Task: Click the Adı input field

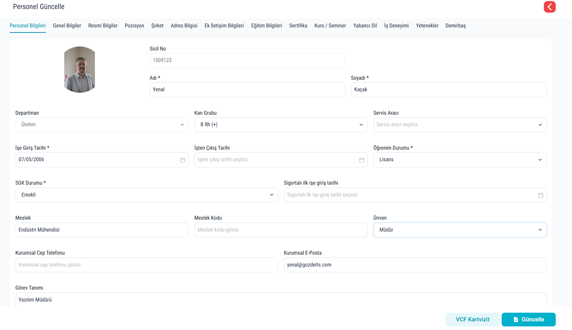Action: 248,90
